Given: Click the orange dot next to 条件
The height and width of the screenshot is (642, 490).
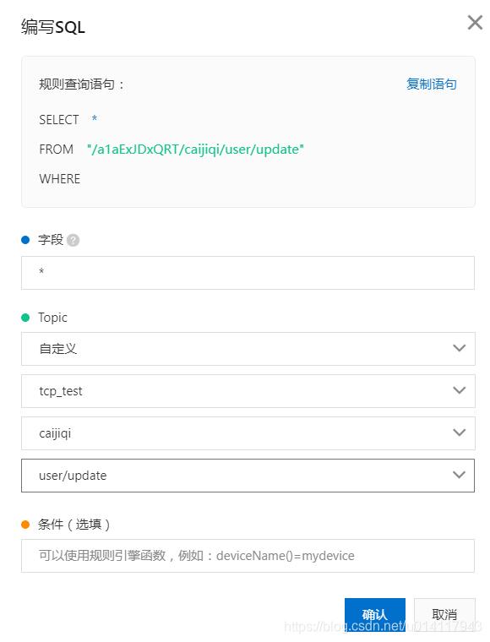Looking at the screenshot, I should 25,525.
